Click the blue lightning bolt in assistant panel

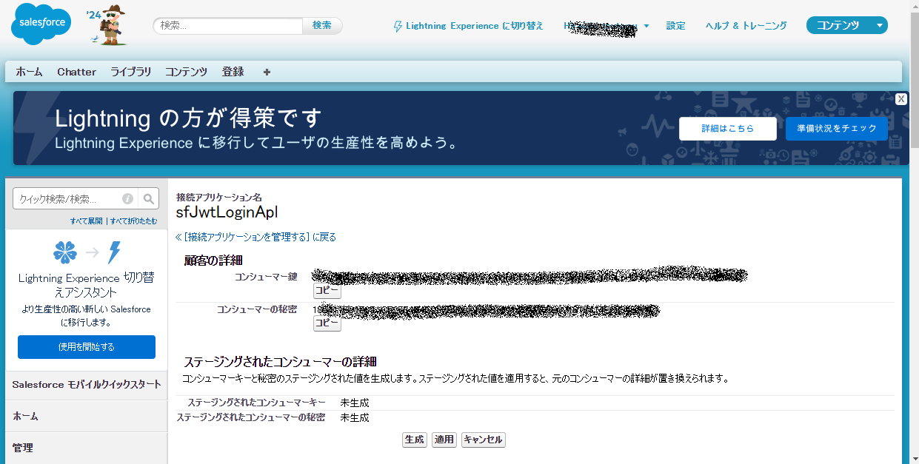coord(113,252)
